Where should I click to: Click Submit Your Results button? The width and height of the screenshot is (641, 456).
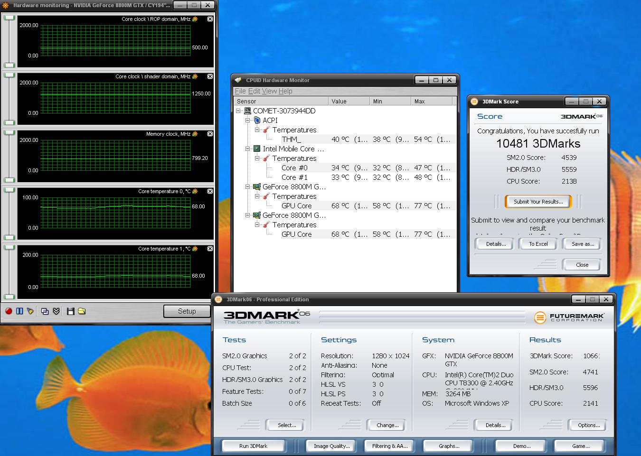tap(538, 202)
